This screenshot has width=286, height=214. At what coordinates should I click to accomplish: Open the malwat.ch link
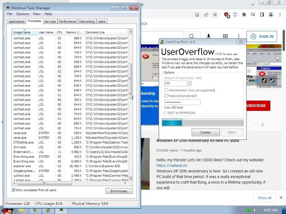point(172,166)
